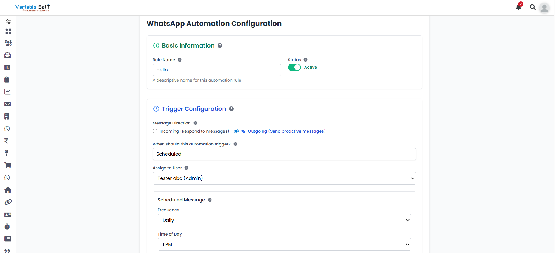Image resolution: width=555 pixels, height=253 pixels.
Task: Click the search magnifier icon
Action: pos(533,7)
